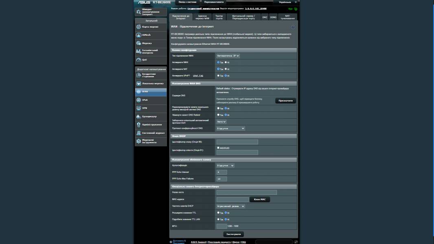Open the Local Network (LAN) icon
Viewport: 434px width, 244px height.
click(139, 83)
